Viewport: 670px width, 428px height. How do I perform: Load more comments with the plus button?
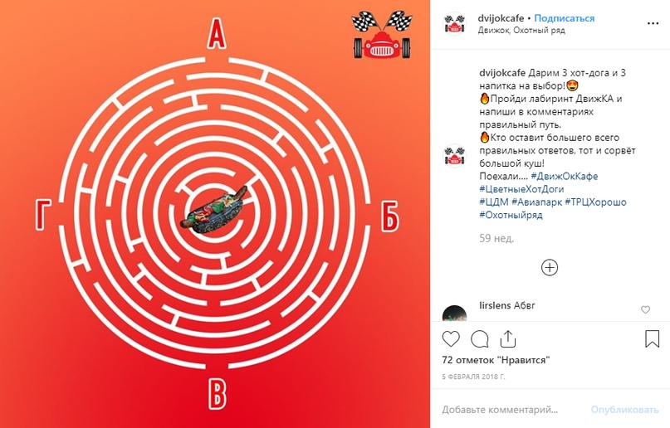pyautogui.click(x=550, y=268)
